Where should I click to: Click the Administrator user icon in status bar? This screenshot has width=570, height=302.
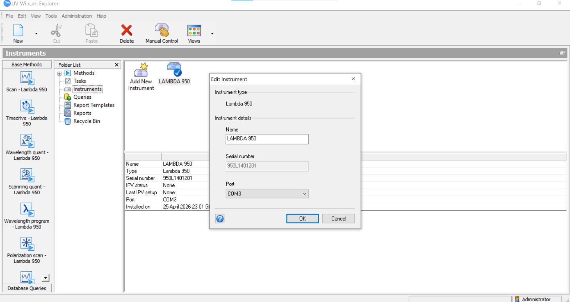(517, 299)
